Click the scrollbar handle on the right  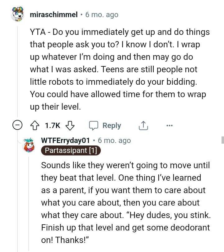coord(222,139)
